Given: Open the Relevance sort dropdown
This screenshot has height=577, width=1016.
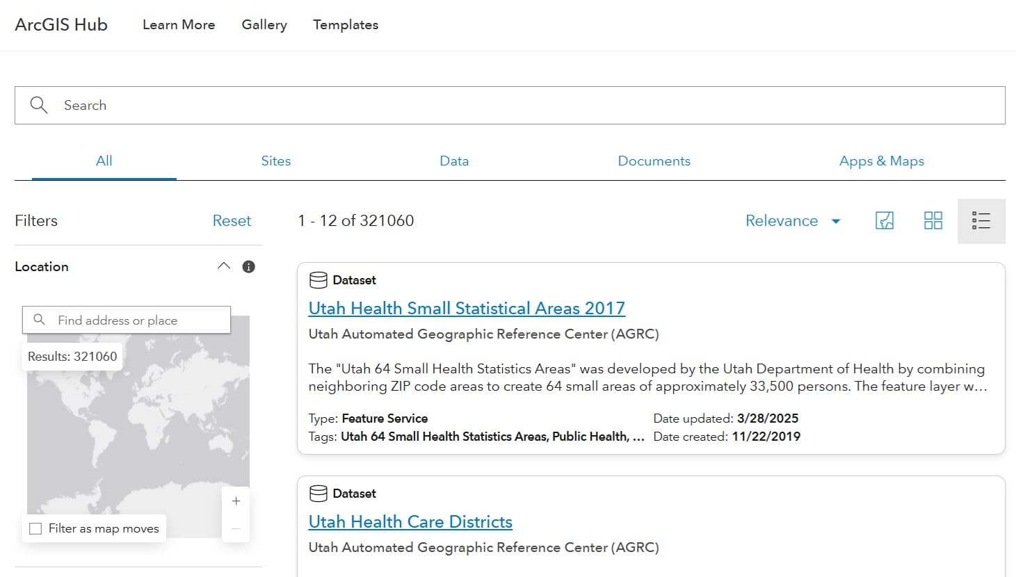Looking at the screenshot, I should click(x=793, y=221).
